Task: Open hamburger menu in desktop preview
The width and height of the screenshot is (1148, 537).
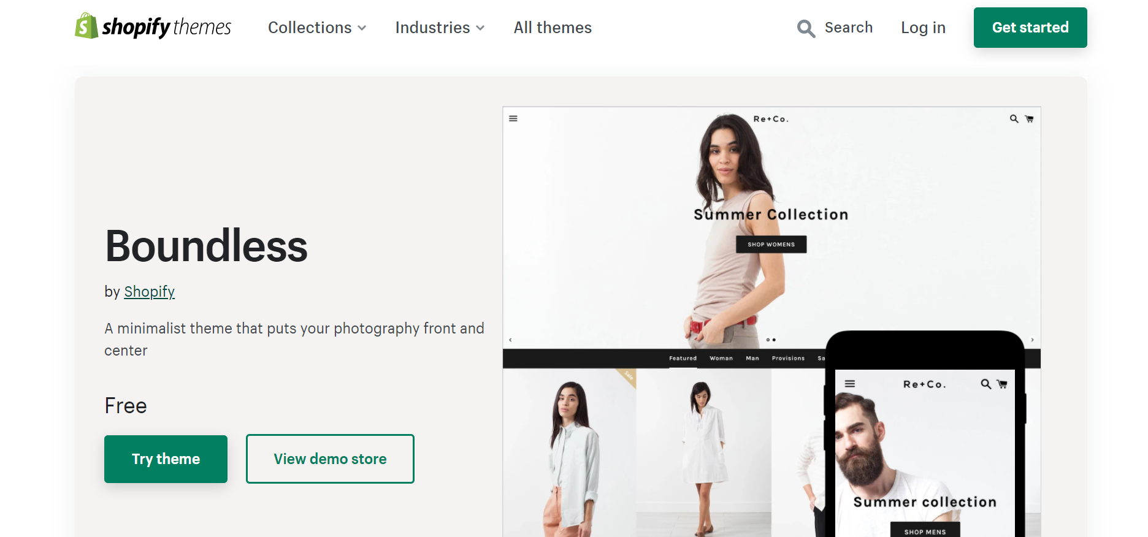Action: pyautogui.click(x=513, y=119)
